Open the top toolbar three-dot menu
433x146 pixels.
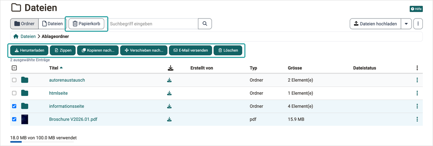pos(418,24)
